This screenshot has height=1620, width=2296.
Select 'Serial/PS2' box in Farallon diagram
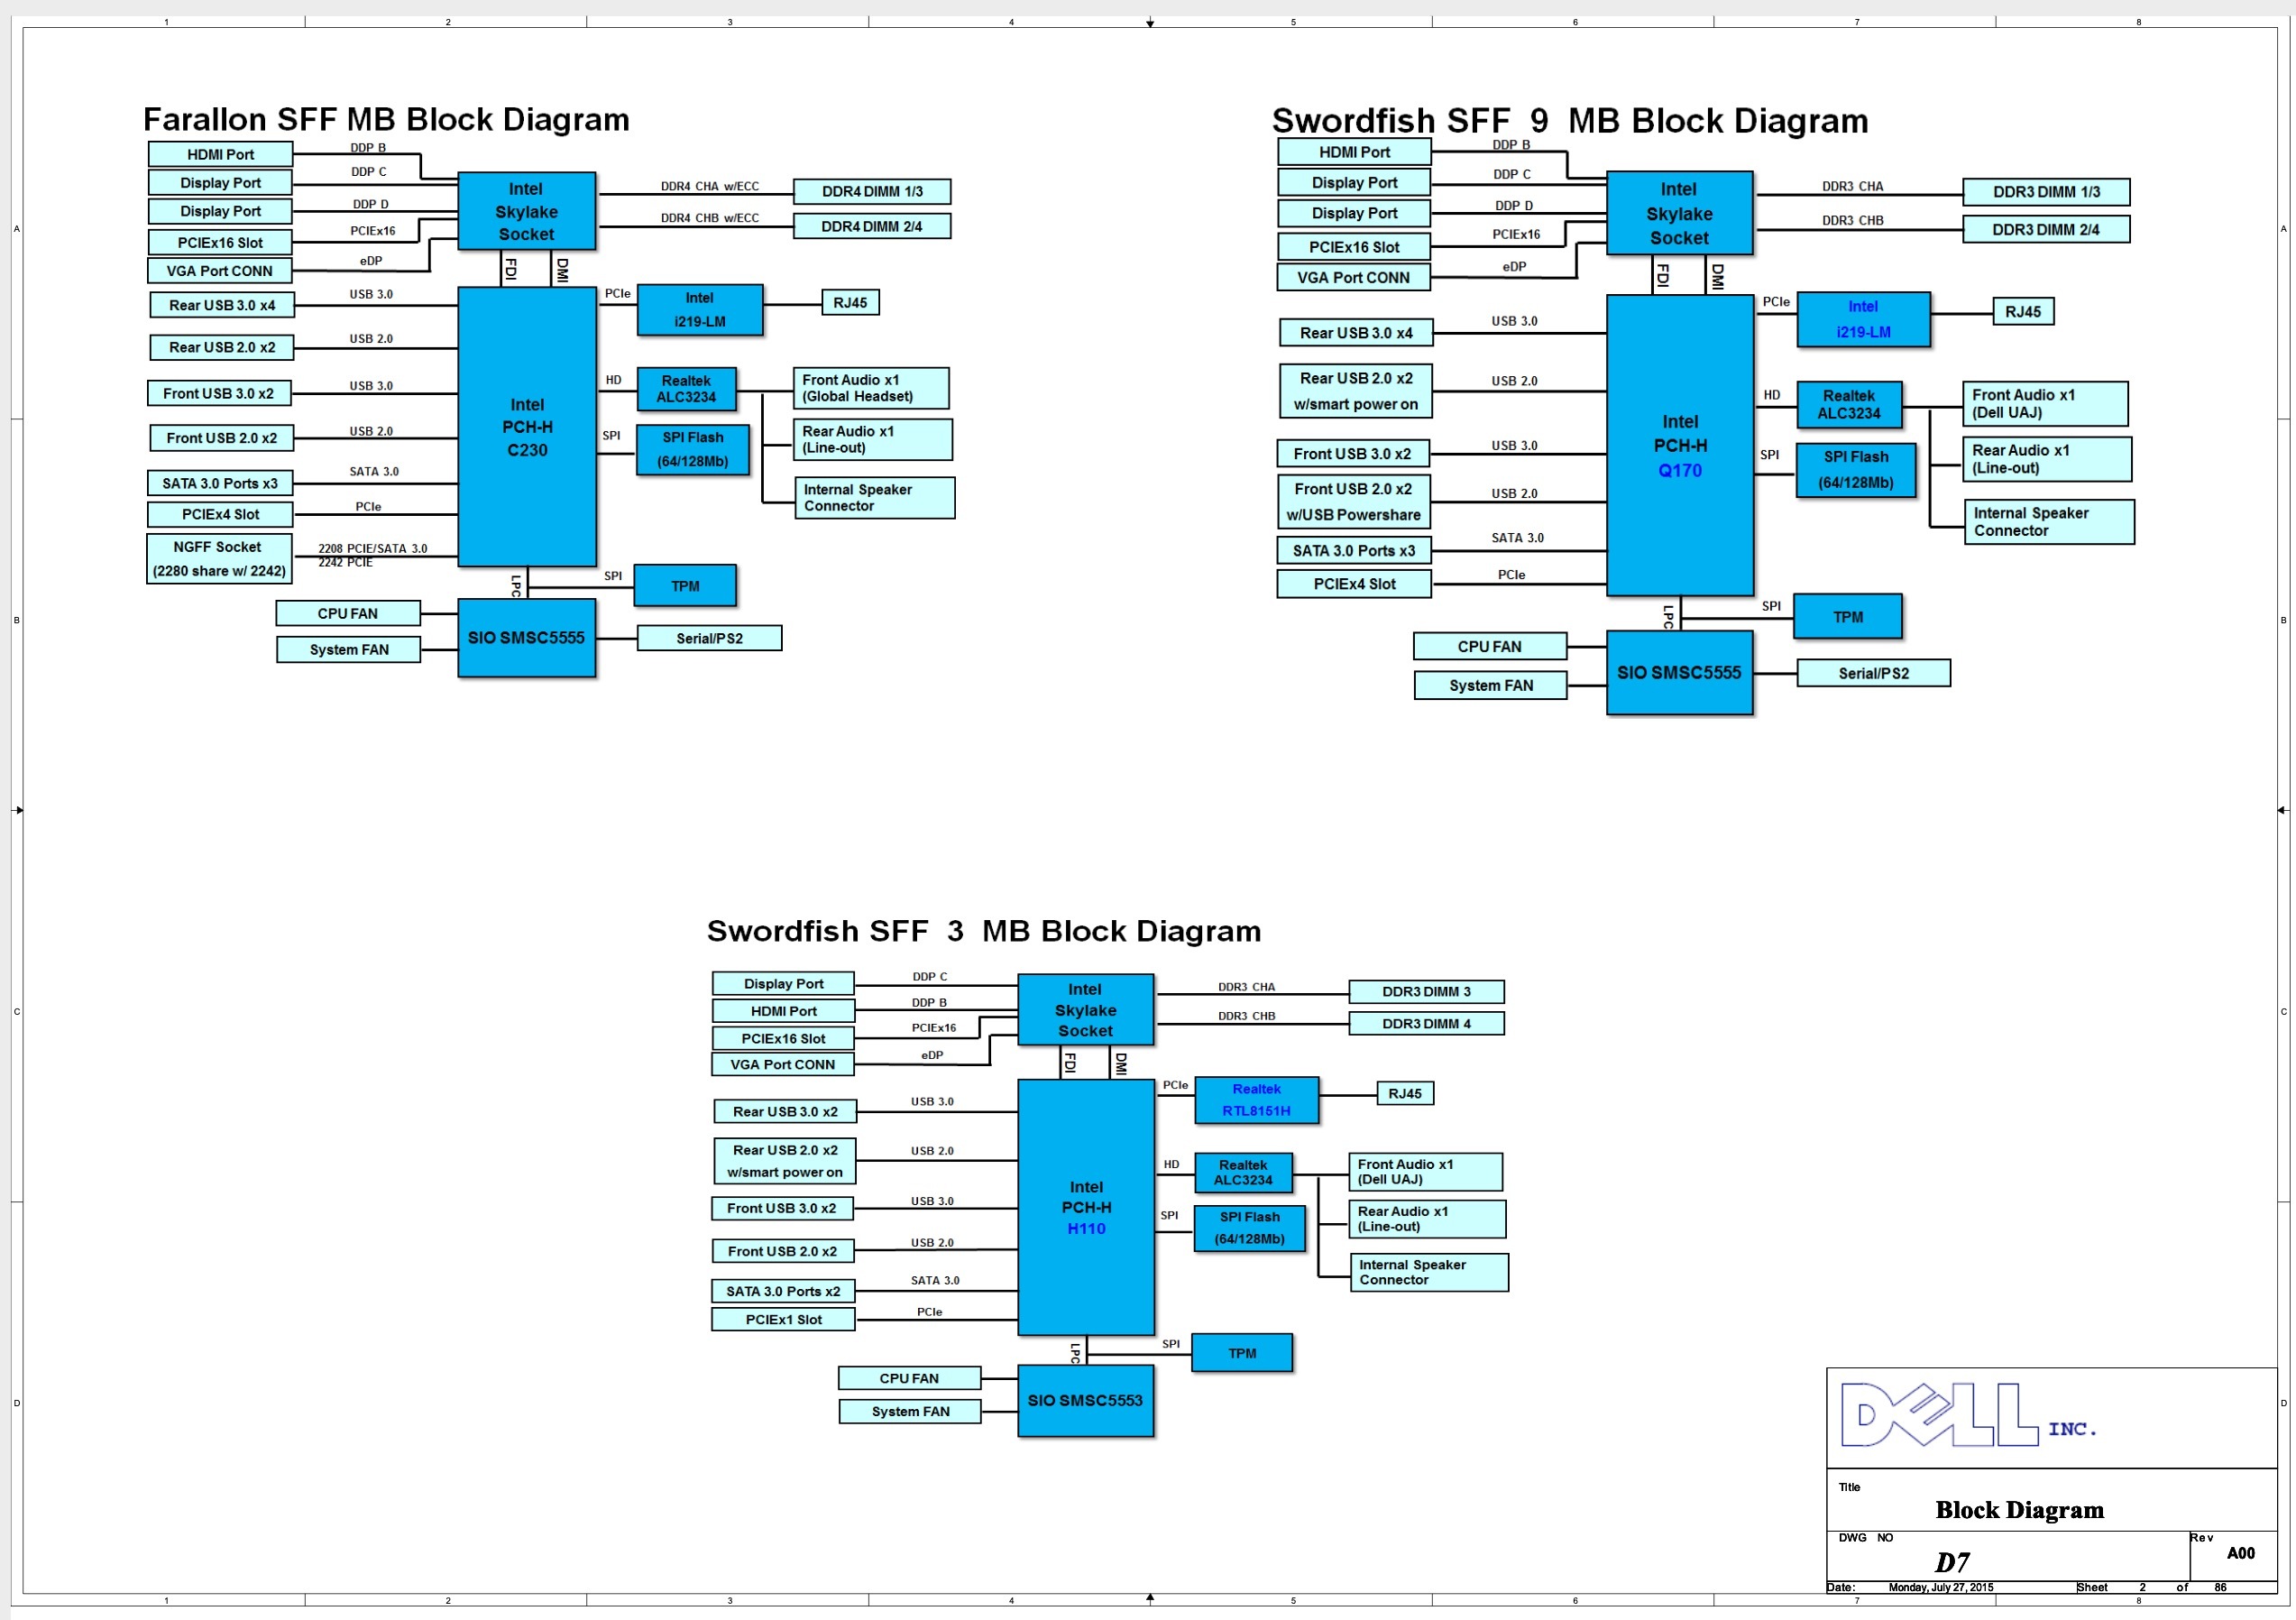coord(709,638)
